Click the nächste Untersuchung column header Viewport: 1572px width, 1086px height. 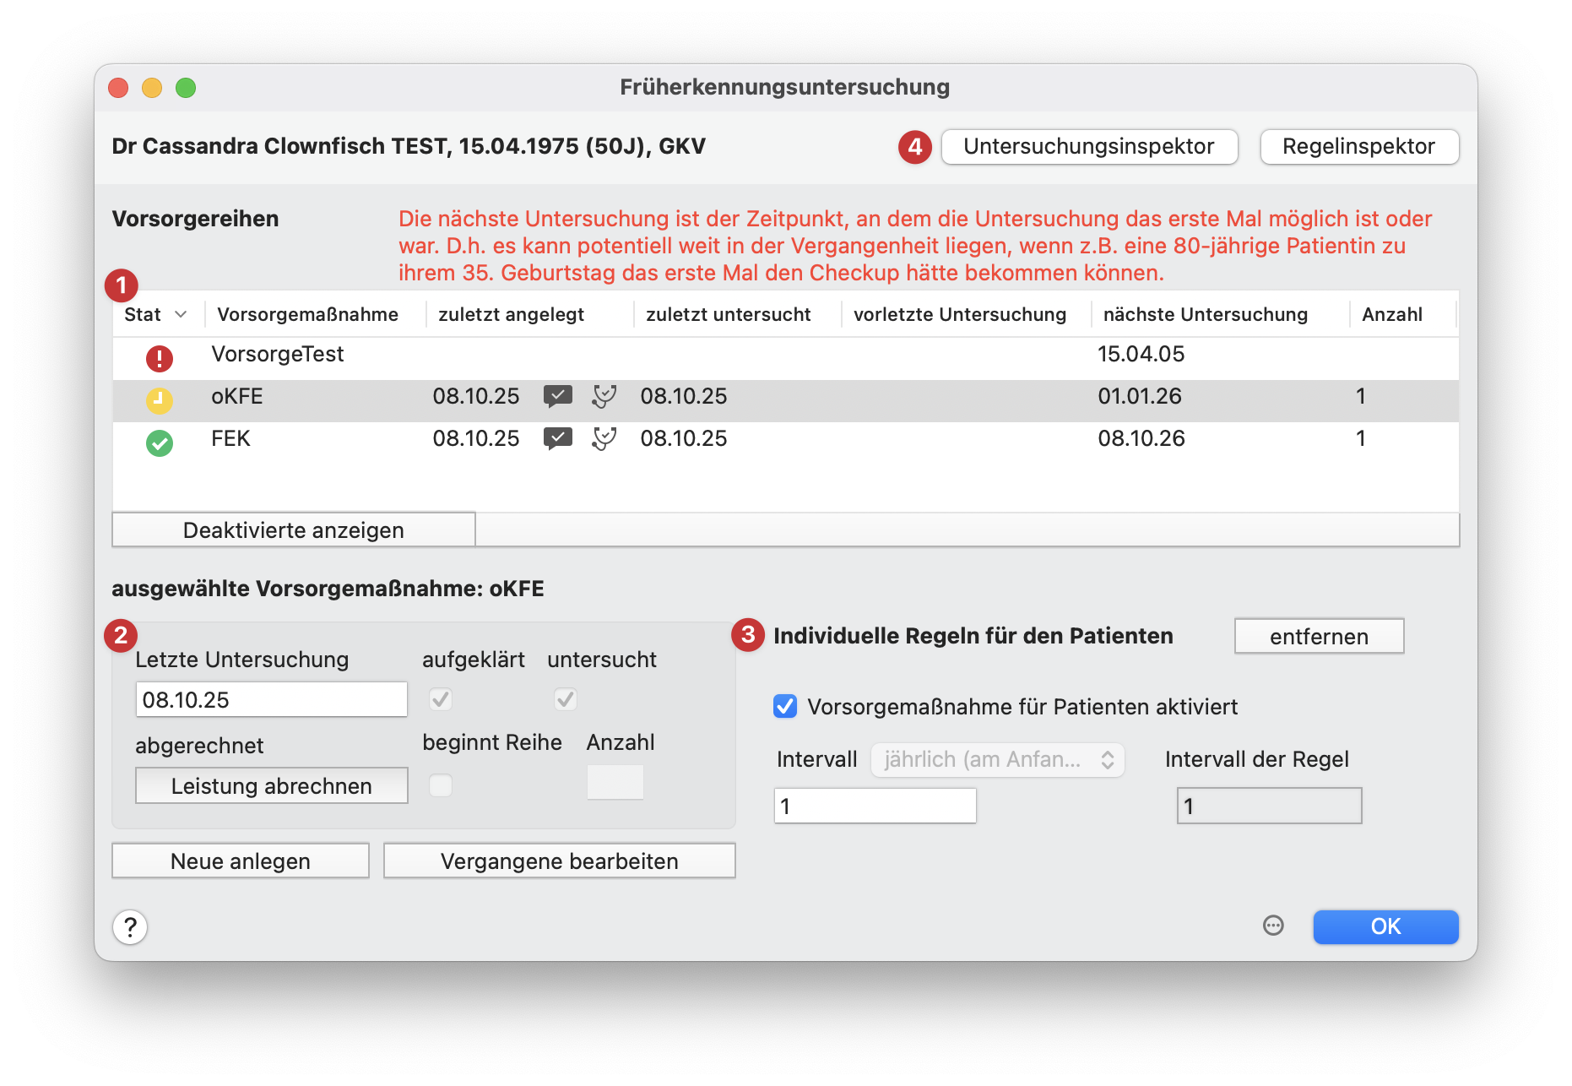click(x=1205, y=314)
